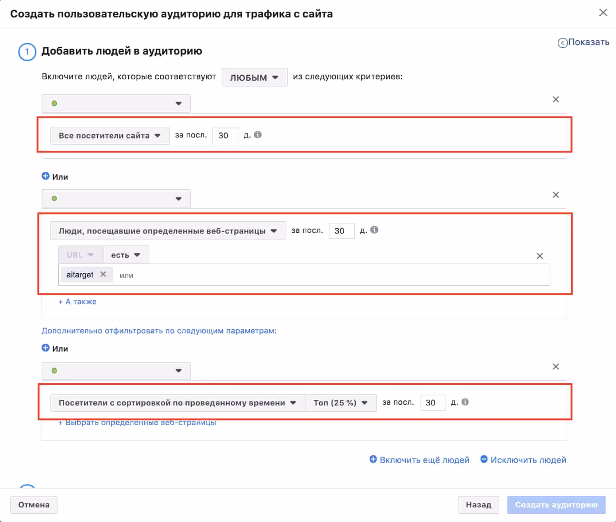Remove the first criteria block
The width and height of the screenshot is (616, 522).
(x=555, y=99)
